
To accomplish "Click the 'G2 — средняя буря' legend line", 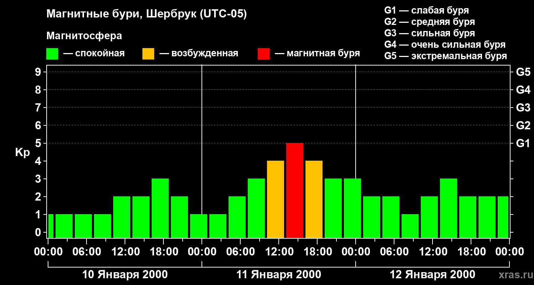I will tap(429, 22).
